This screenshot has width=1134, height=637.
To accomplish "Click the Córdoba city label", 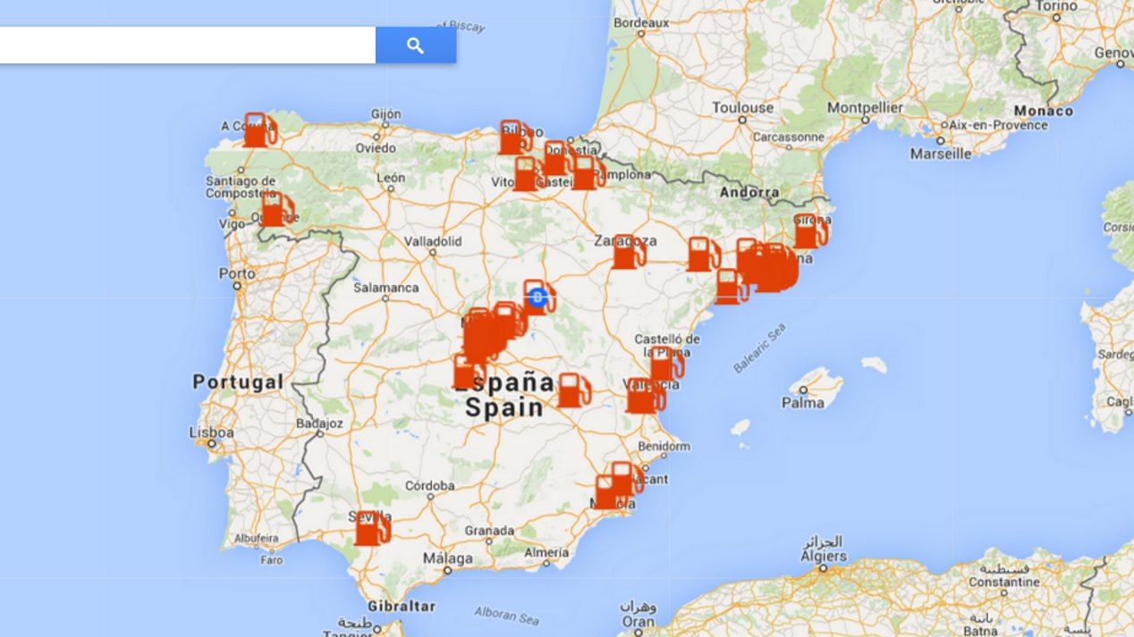I will [x=430, y=486].
